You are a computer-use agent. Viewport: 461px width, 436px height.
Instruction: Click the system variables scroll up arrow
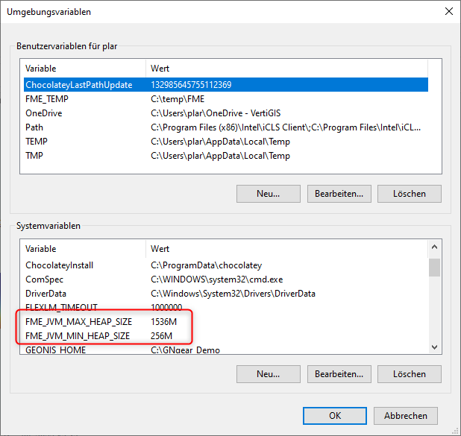click(x=434, y=247)
